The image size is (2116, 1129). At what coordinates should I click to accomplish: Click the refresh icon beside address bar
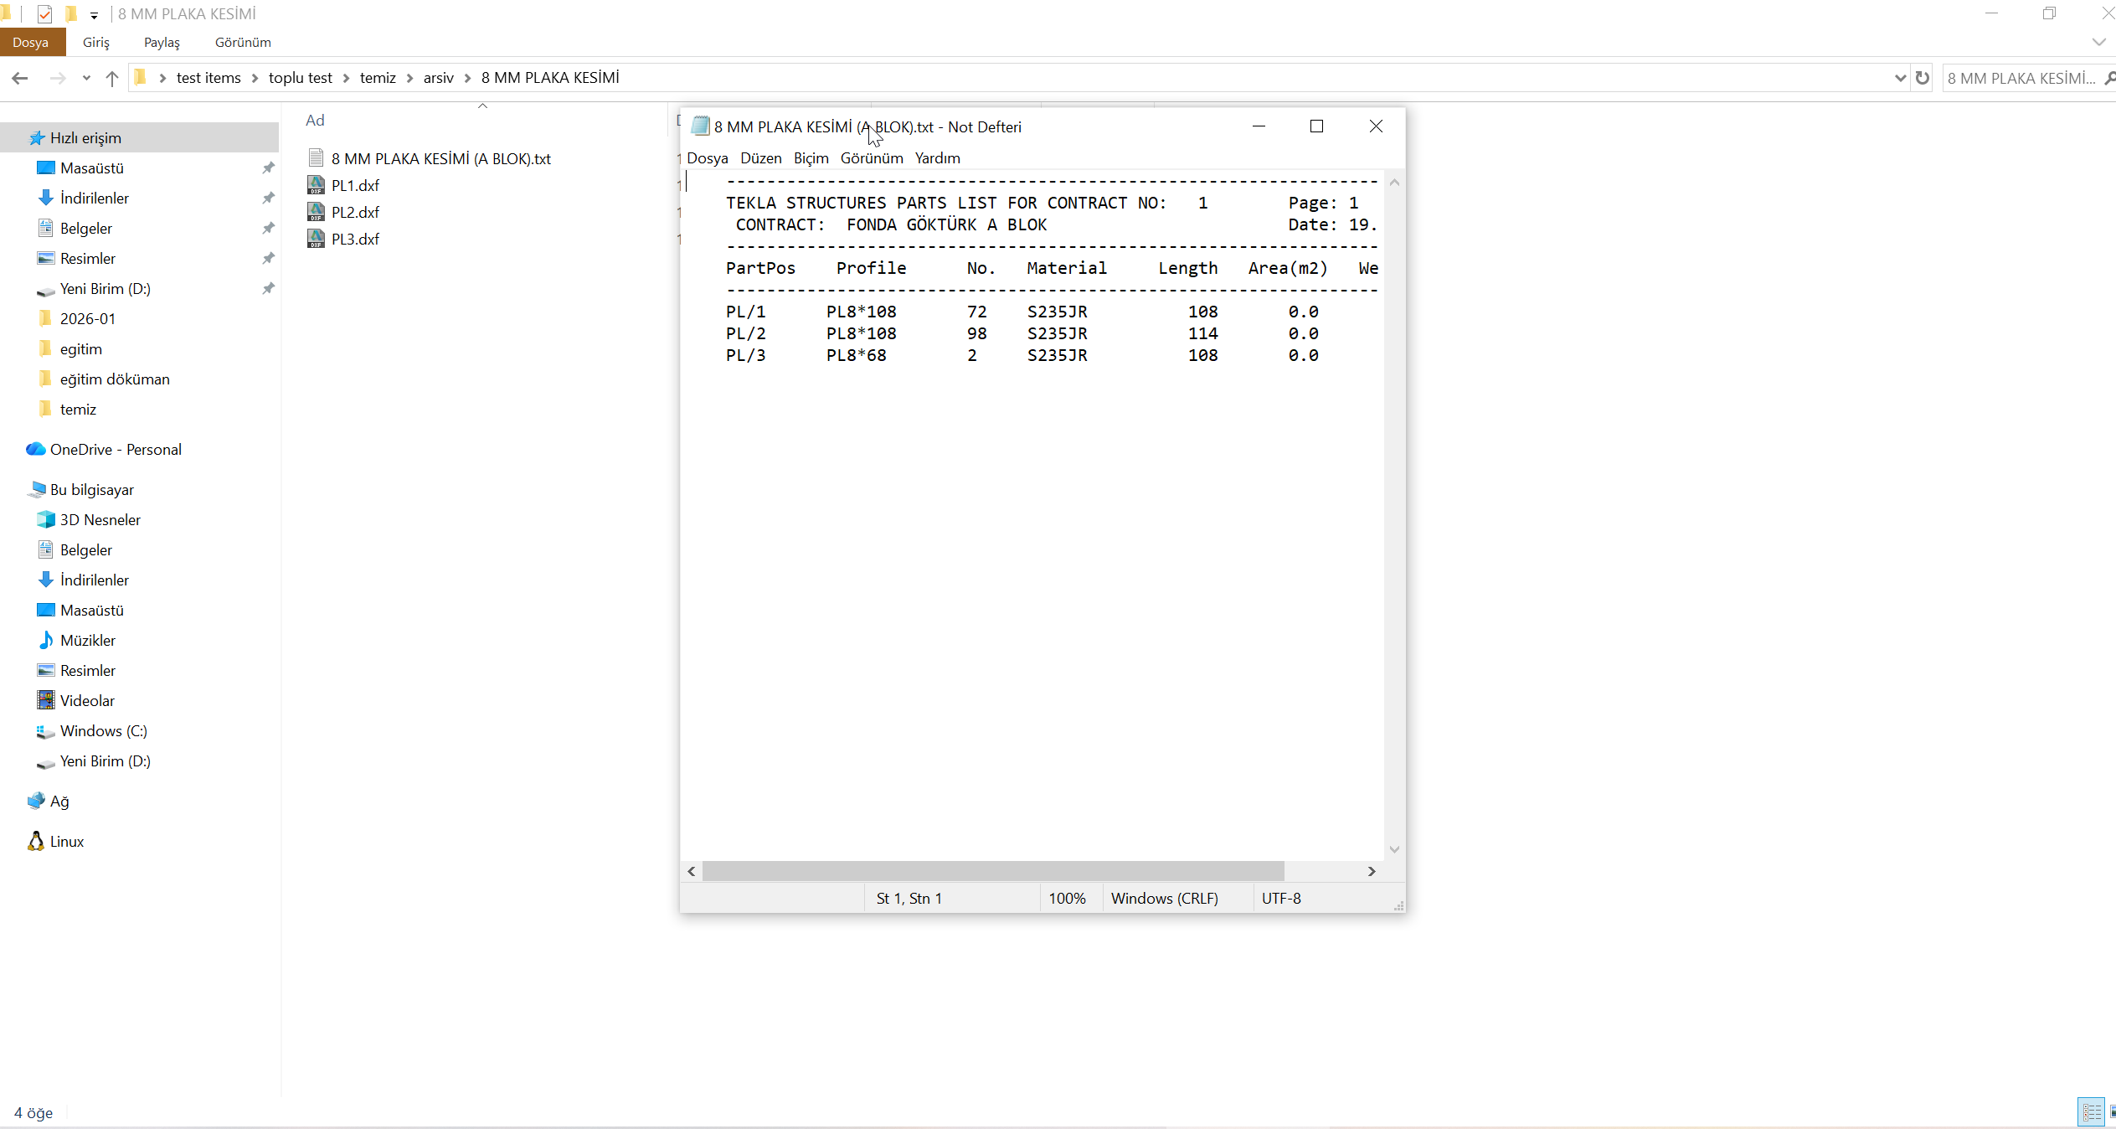(x=1923, y=78)
